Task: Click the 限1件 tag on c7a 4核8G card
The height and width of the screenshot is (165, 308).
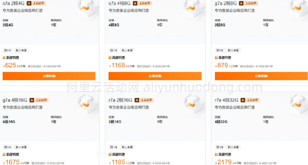Action: click(114, 50)
